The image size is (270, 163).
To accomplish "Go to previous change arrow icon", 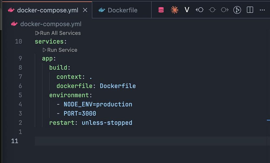I will tap(200, 10).
